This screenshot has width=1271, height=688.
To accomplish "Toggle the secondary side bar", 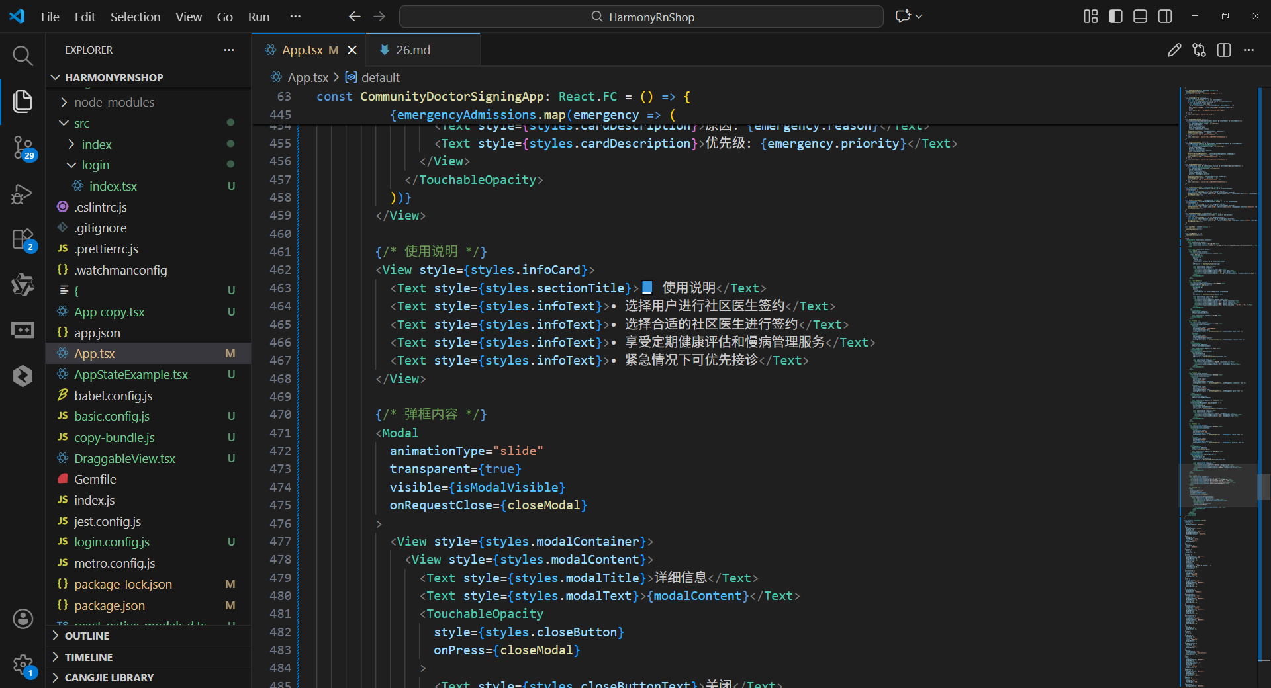I will [1165, 17].
